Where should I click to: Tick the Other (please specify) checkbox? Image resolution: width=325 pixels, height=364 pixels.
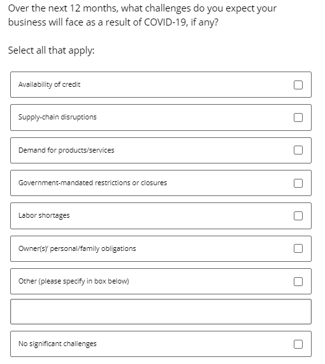click(x=298, y=282)
